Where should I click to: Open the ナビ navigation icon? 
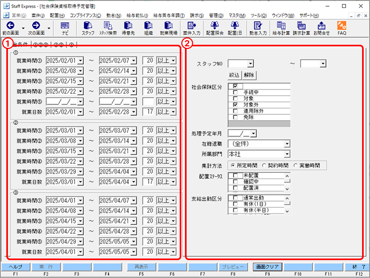coord(65,25)
